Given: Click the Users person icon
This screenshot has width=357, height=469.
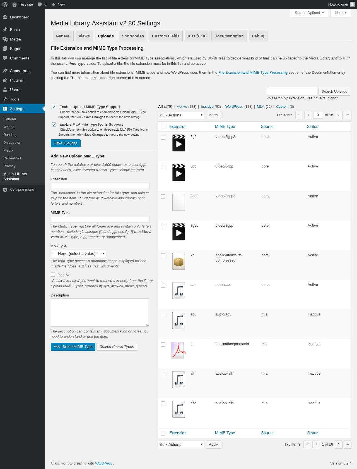Looking at the screenshot, I should point(5,90).
